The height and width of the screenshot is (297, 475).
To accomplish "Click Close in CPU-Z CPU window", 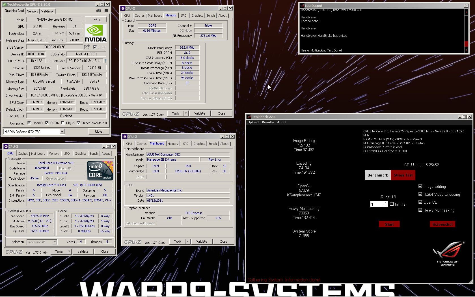I will [x=105, y=251].
